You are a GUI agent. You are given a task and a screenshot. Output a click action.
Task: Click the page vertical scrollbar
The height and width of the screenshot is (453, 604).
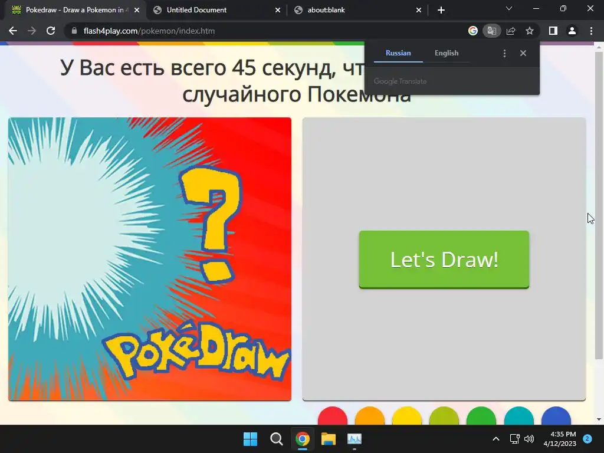pos(599,206)
